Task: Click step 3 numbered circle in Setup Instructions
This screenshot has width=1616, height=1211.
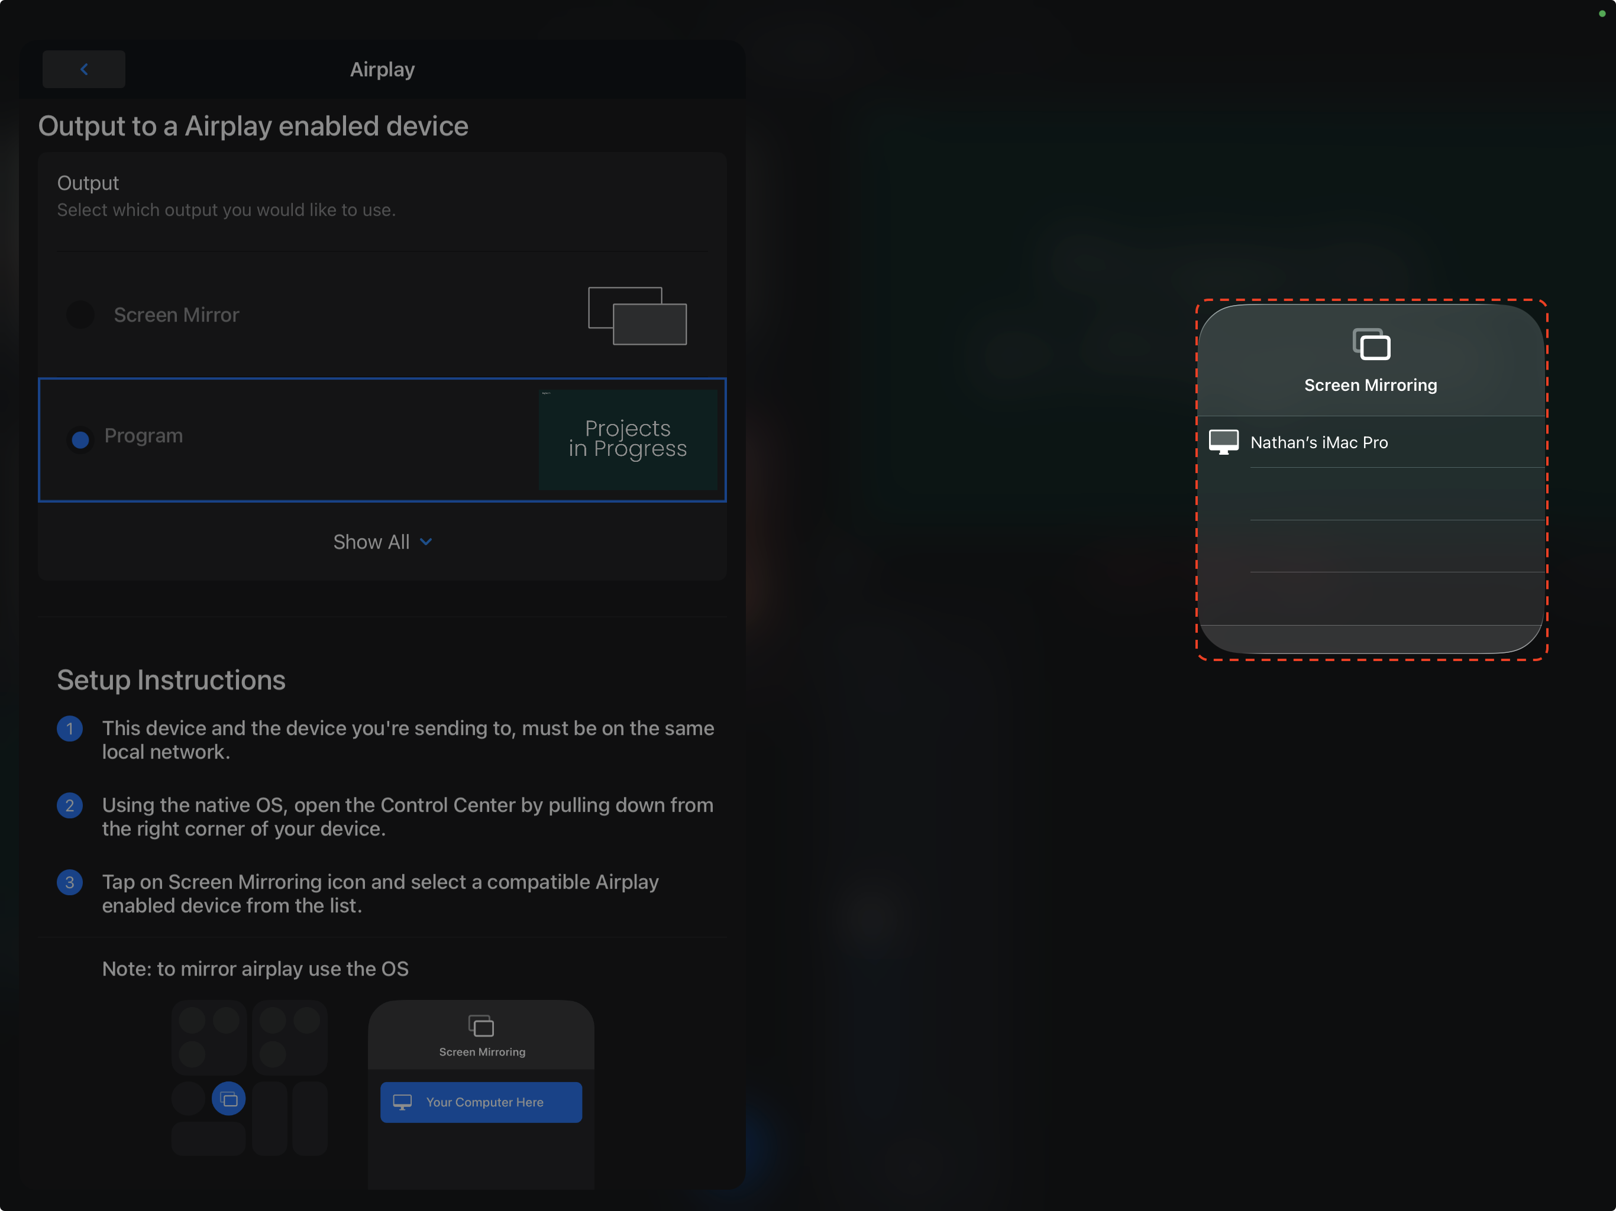Action: coord(69,882)
